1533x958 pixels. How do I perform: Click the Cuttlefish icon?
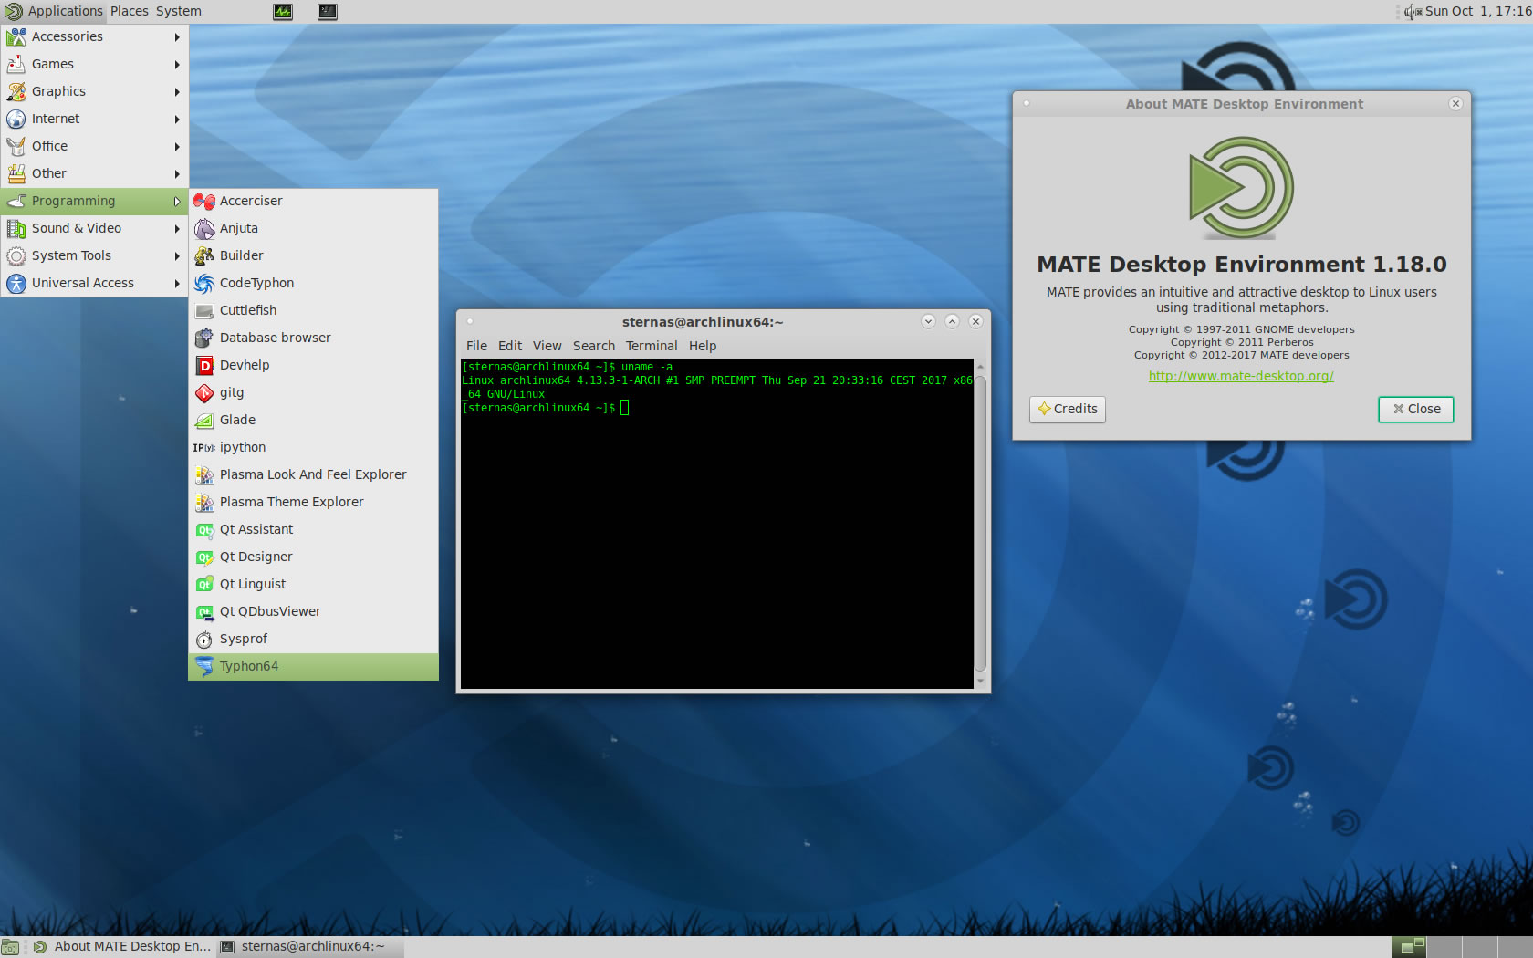[x=204, y=310]
